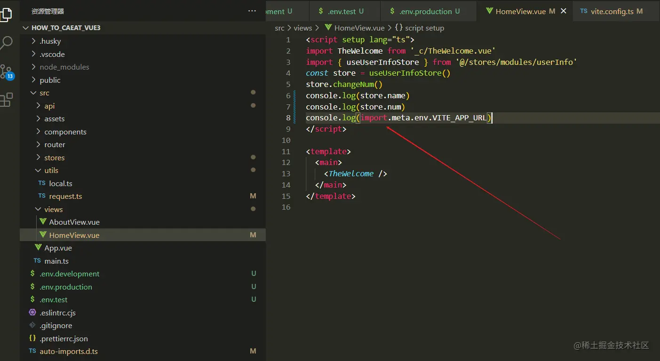
Task: Click 'VITE_APP_URL' in the code on line 8
Action: [459, 118]
